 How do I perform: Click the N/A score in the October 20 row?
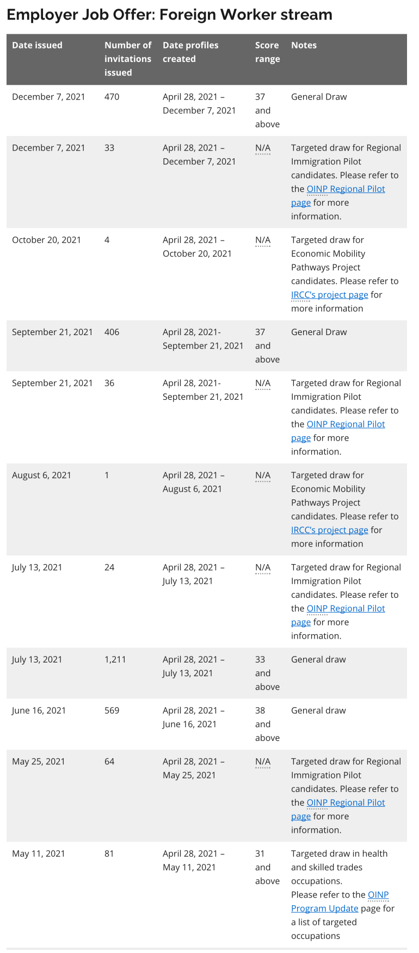click(x=262, y=240)
